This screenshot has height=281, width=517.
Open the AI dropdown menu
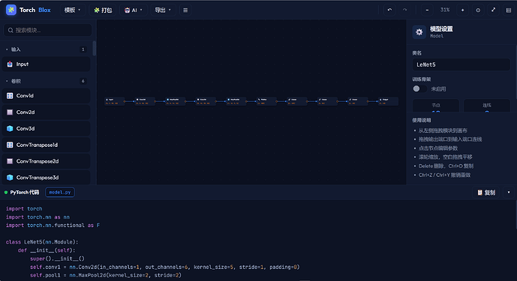click(x=134, y=10)
